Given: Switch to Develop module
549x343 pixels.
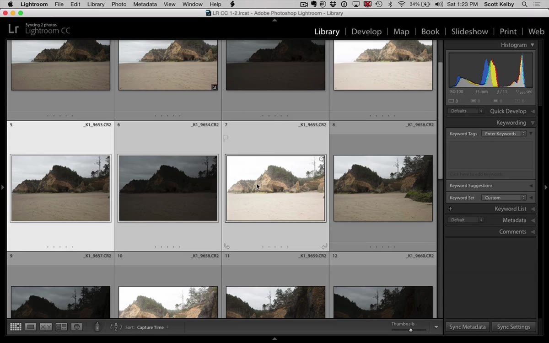Looking at the screenshot, I should pyautogui.click(x=366, y=32).
